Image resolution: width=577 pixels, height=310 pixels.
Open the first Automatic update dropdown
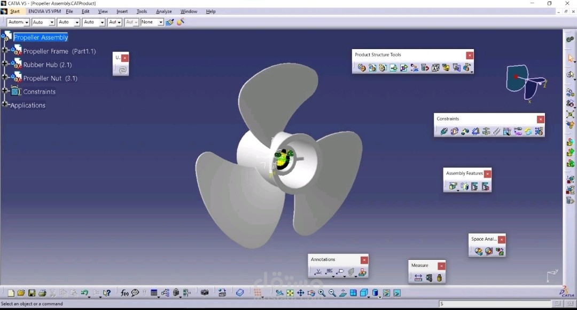coord(26,22)
